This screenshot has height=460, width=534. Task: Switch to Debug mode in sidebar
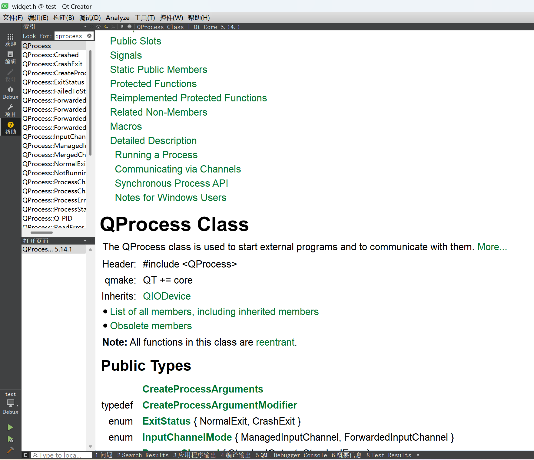click(11, 93)
